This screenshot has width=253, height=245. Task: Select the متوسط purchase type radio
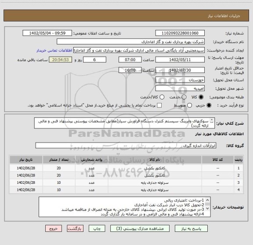tap(189, 106)
